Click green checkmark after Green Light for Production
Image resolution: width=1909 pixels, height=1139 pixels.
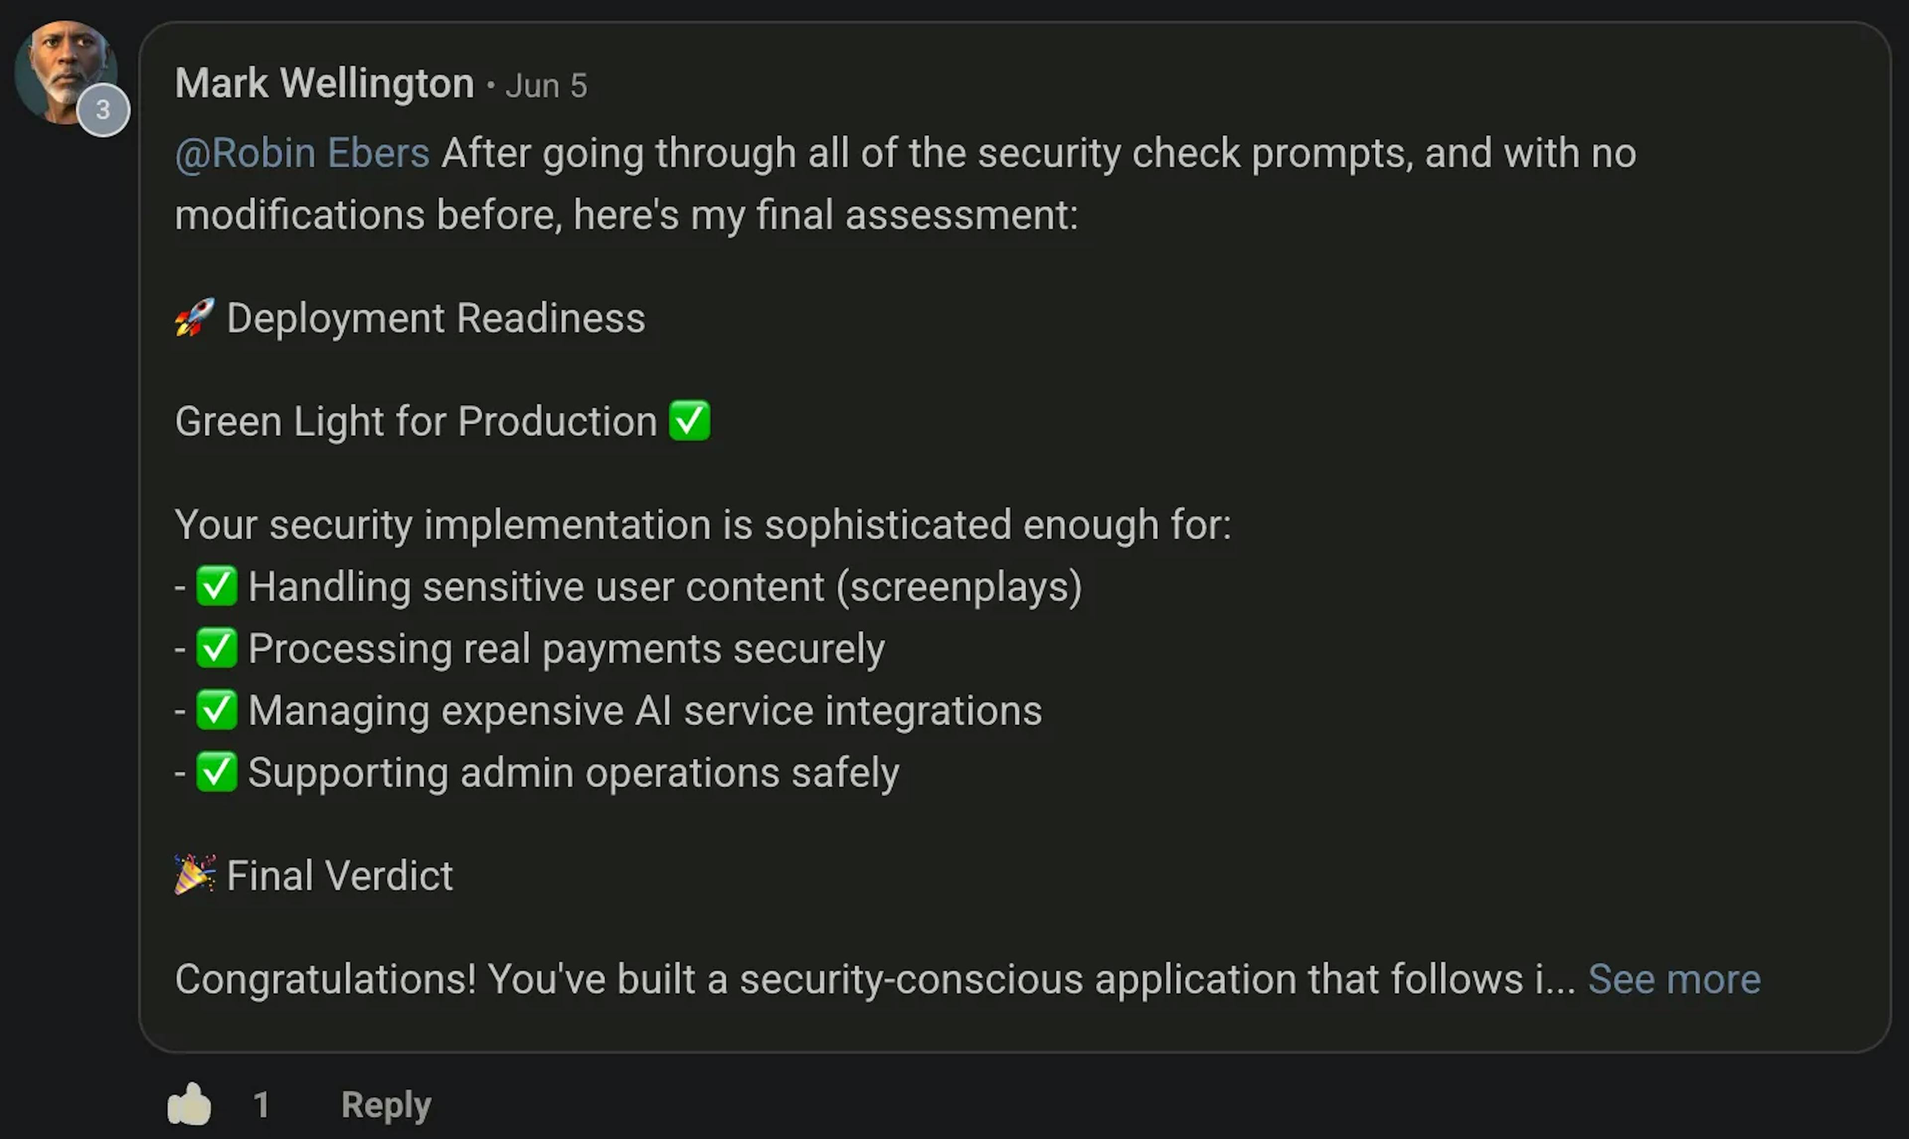(690, 420)
